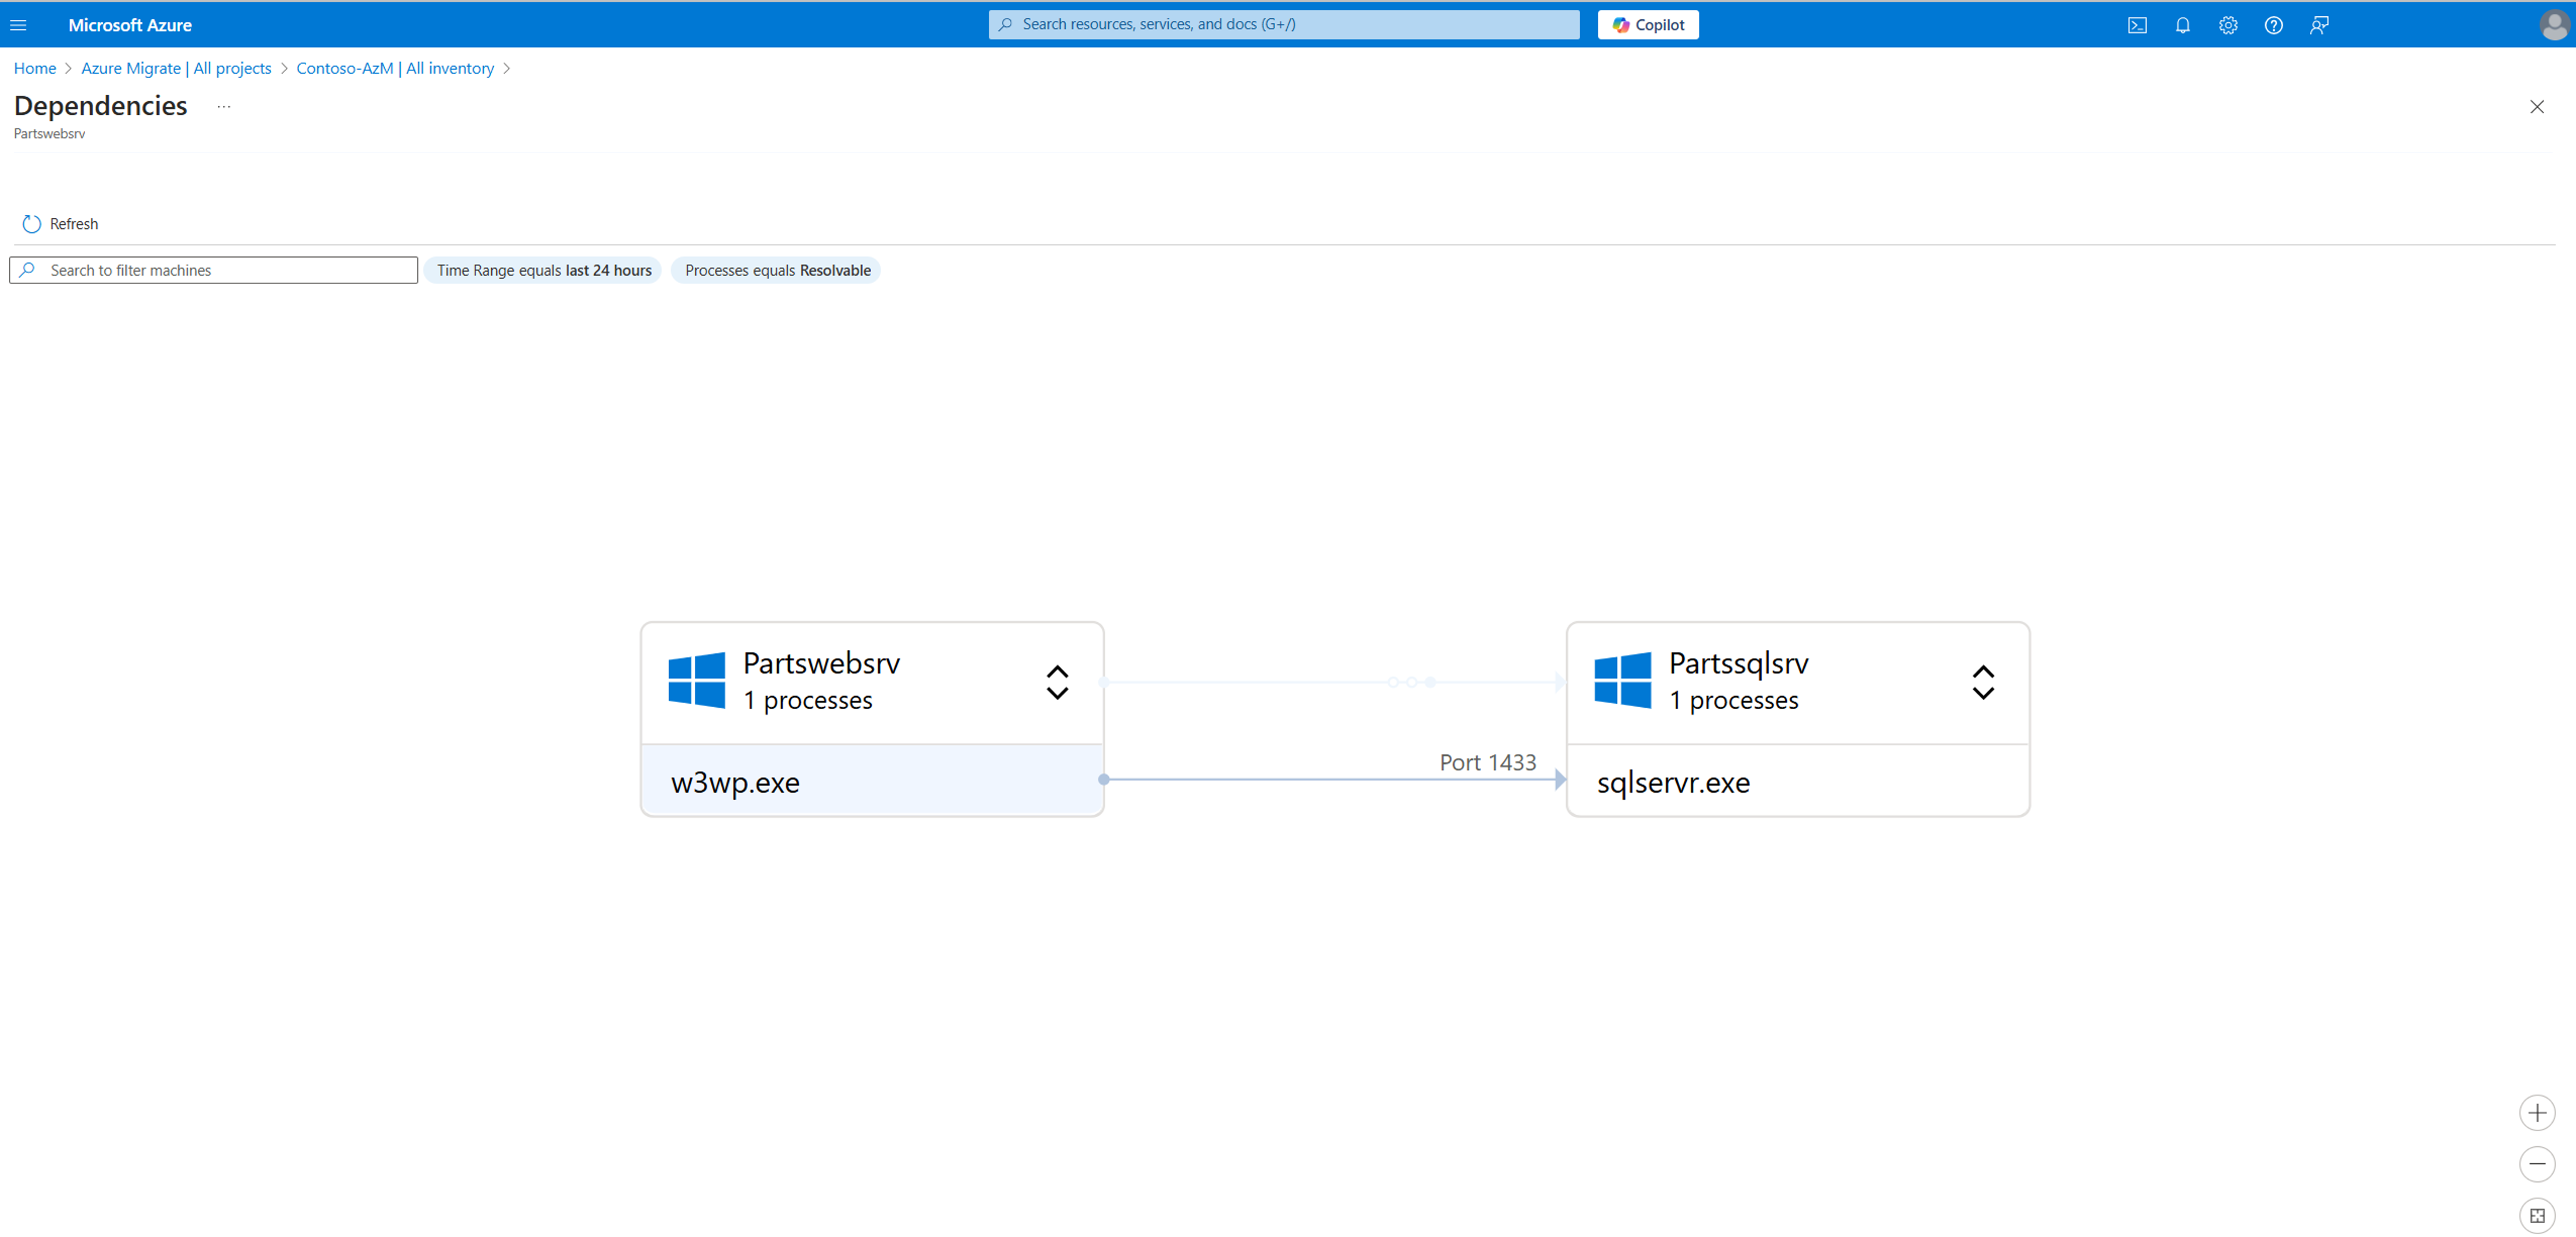The height and width of the screenshot is (1237, 2576).
Task: Collapse the Partssqlsrv machine node
Action: pos(1982,682)
